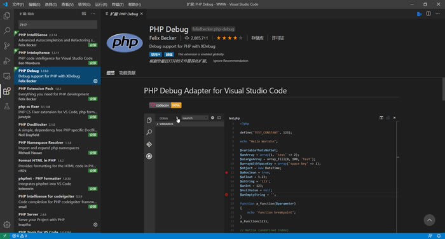Click the publisher name Felix Becker in header
The width and height of the screenshot is (445, 239).
pyautogui.click(x=163, y=38)
